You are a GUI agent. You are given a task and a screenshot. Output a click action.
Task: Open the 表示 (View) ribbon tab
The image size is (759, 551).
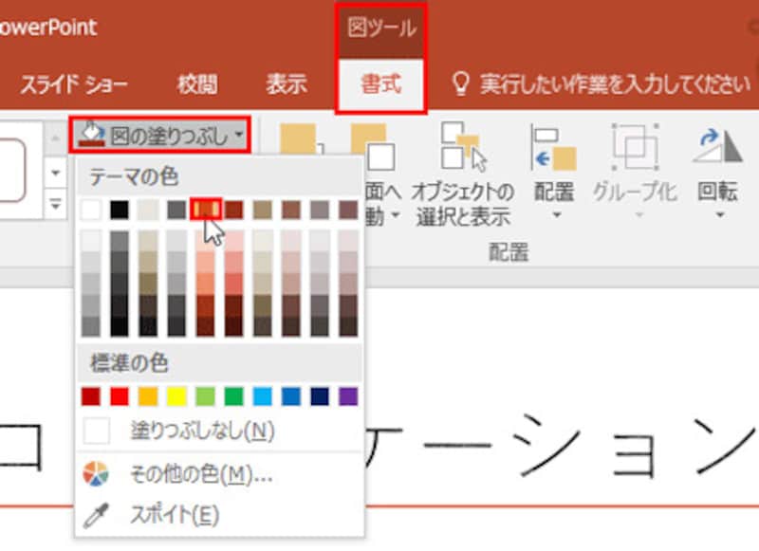(287, 83)
